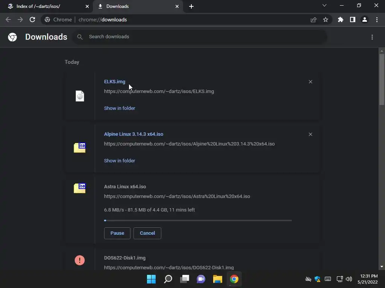The image size is (385, 288).
Task: Focus the Search downloads field
Action: (x=200, y=37)
